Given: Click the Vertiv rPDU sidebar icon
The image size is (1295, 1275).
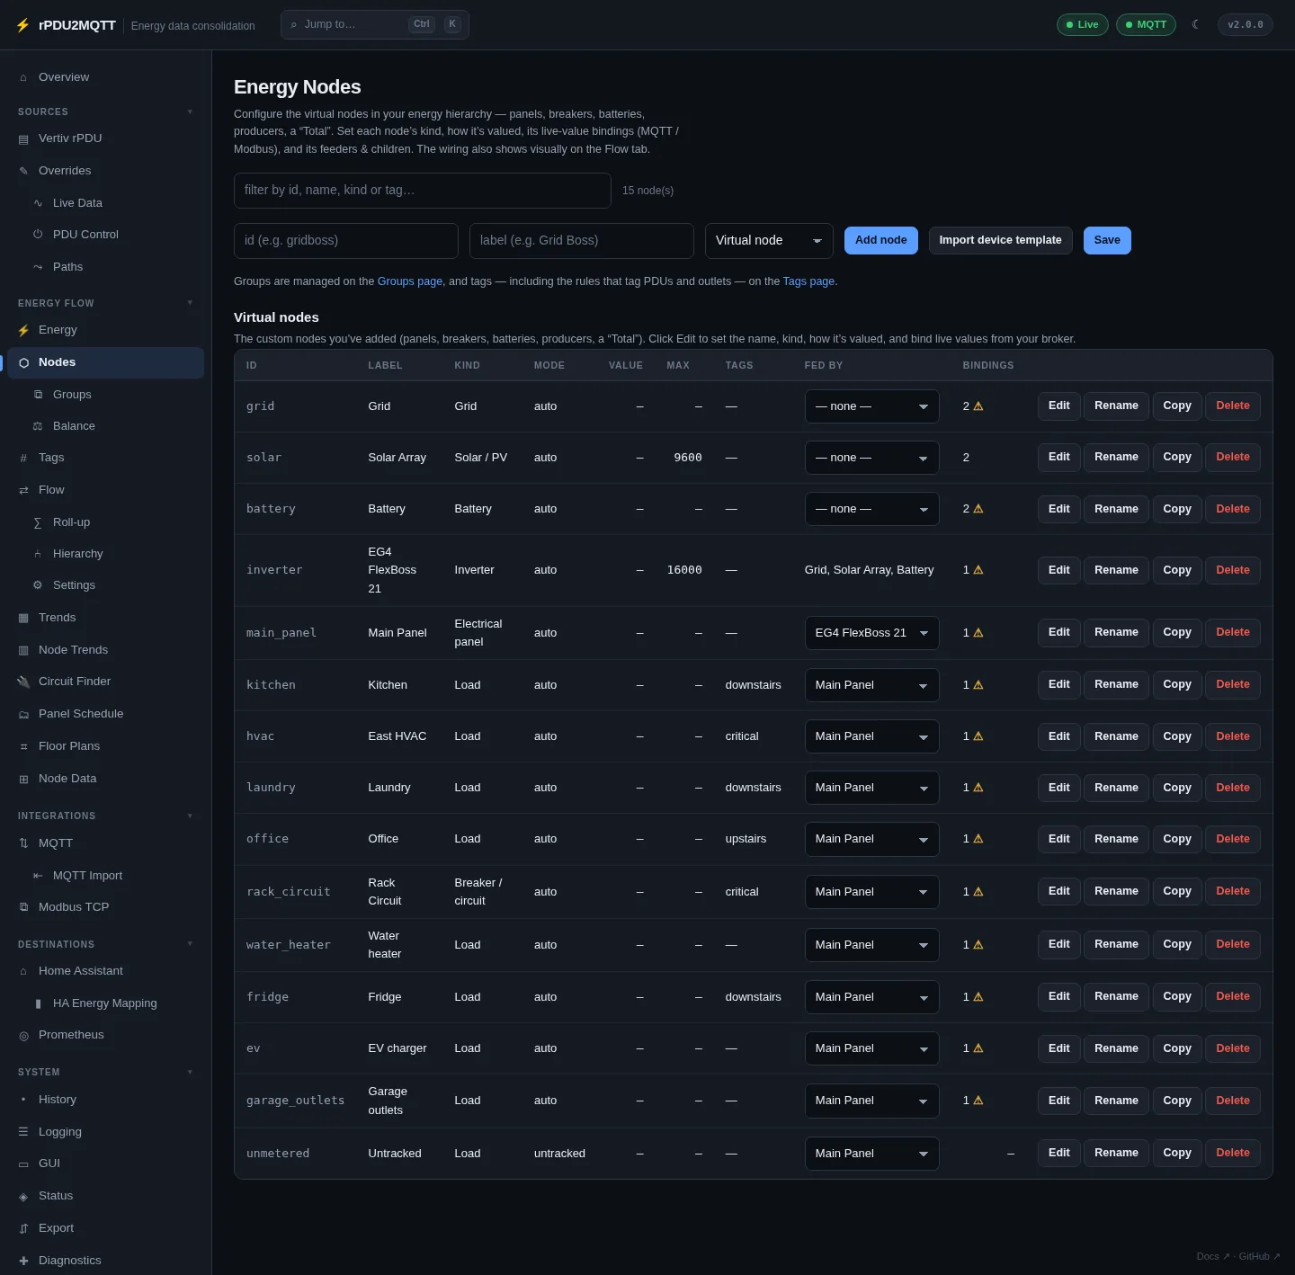Looking at the screenshot, I should click(x=23, y=138).
